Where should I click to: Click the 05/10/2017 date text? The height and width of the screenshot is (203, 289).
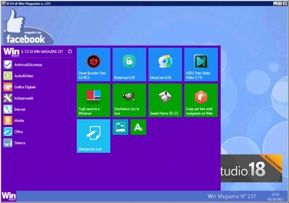coord(276,199)
